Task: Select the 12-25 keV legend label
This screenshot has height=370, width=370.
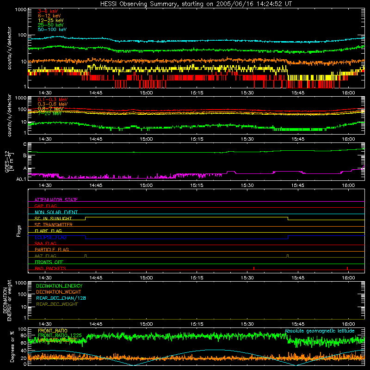Action: tap(50, 20)
